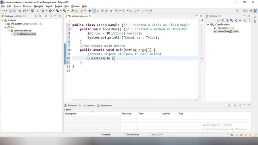
Task: Open the New file dropdown arrow
Action: [x=6, y=11]
